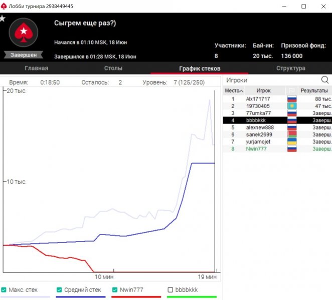This screenshot has width=332, height=300.
Task: Click PokerStars icon in window title bar
Action: tap(5, 6)
